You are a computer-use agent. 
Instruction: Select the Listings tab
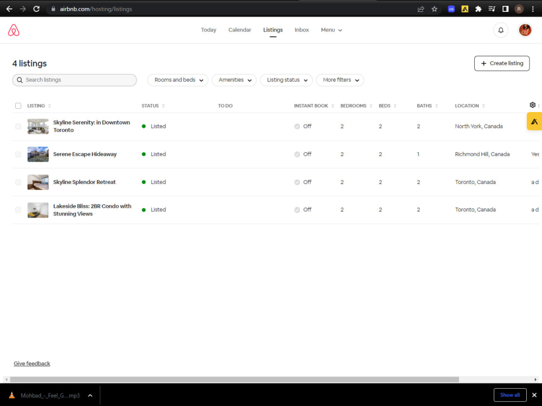pyautogui.click(x=273, y=30)
